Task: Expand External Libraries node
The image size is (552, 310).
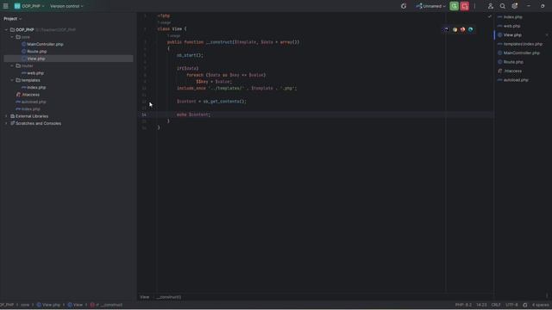Action: [x=6, y=116]
